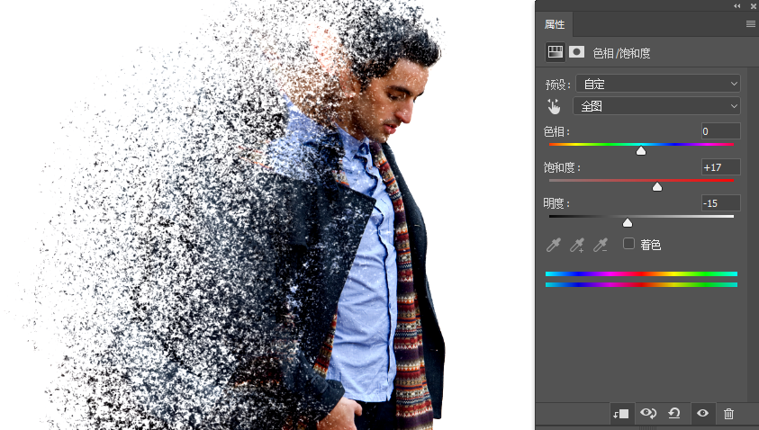Click the lower color spectrum bar

pos(641,285)
